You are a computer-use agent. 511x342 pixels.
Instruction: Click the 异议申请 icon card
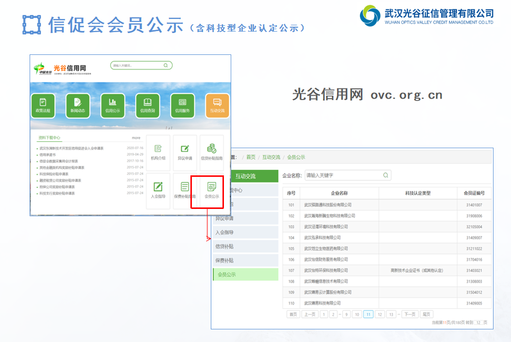point(185,153)
